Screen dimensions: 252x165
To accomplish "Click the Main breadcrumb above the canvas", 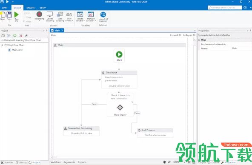I will 54,35.
